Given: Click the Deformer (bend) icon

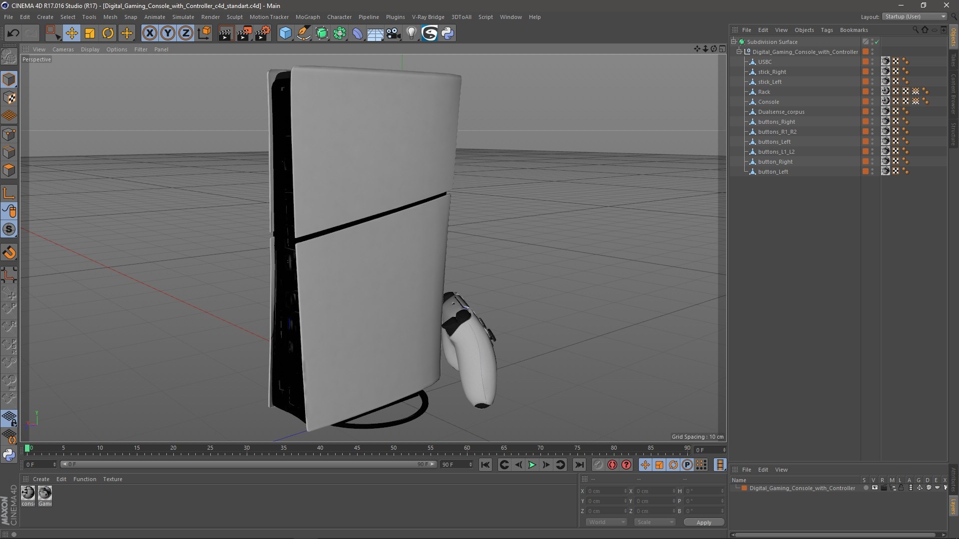Looking at the screenshot, I should 358,33.
